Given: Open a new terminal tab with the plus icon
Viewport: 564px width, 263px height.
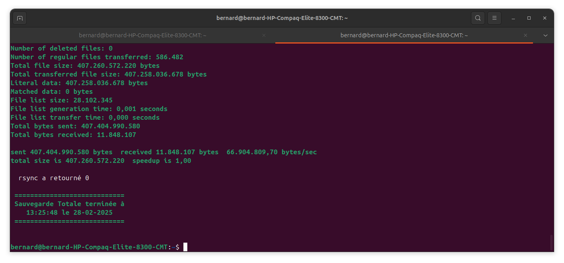Looking at the screenshot, I should (19, 18).
